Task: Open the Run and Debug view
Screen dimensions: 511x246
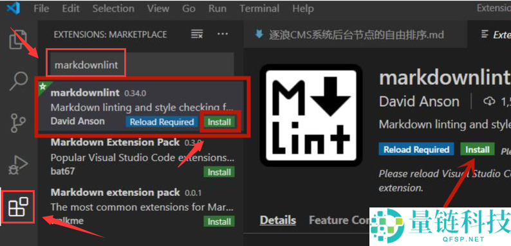Action: coord(19,166)
